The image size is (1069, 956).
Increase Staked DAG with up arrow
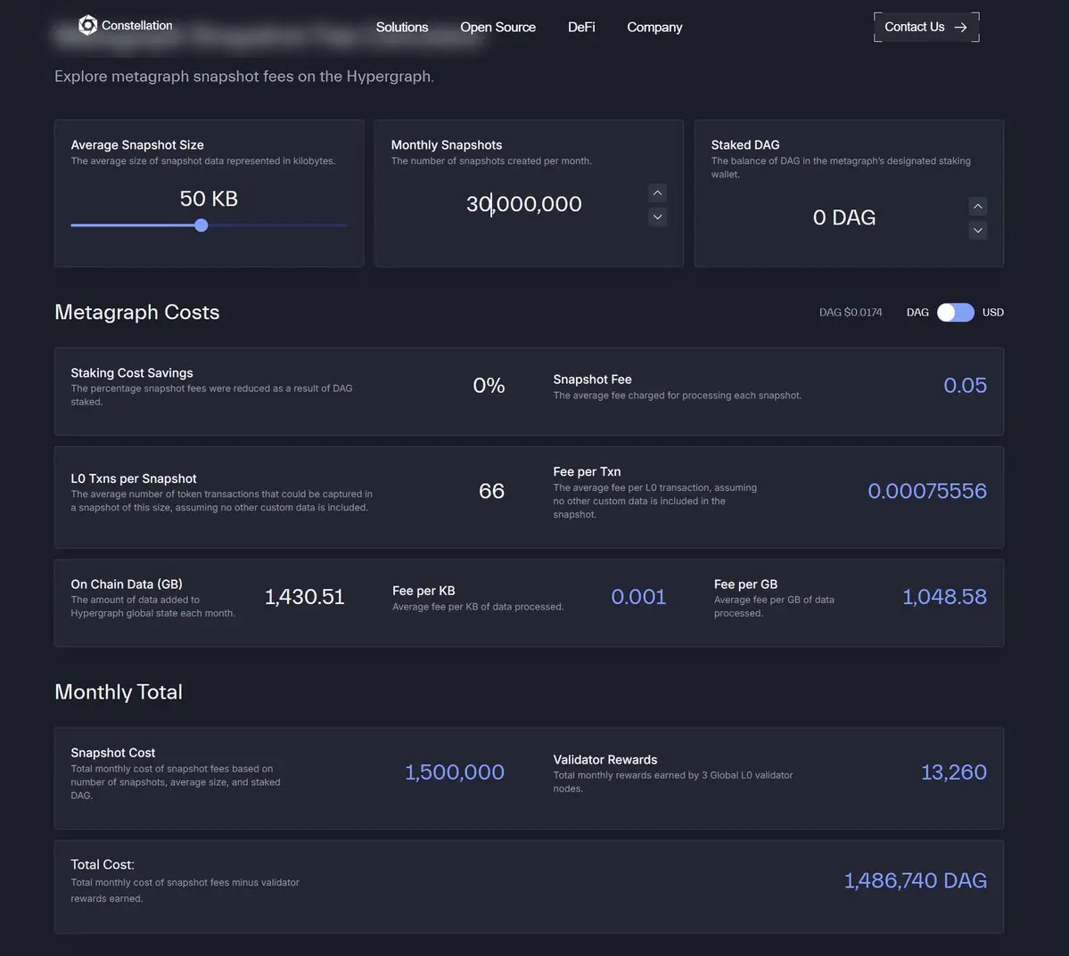978,207
